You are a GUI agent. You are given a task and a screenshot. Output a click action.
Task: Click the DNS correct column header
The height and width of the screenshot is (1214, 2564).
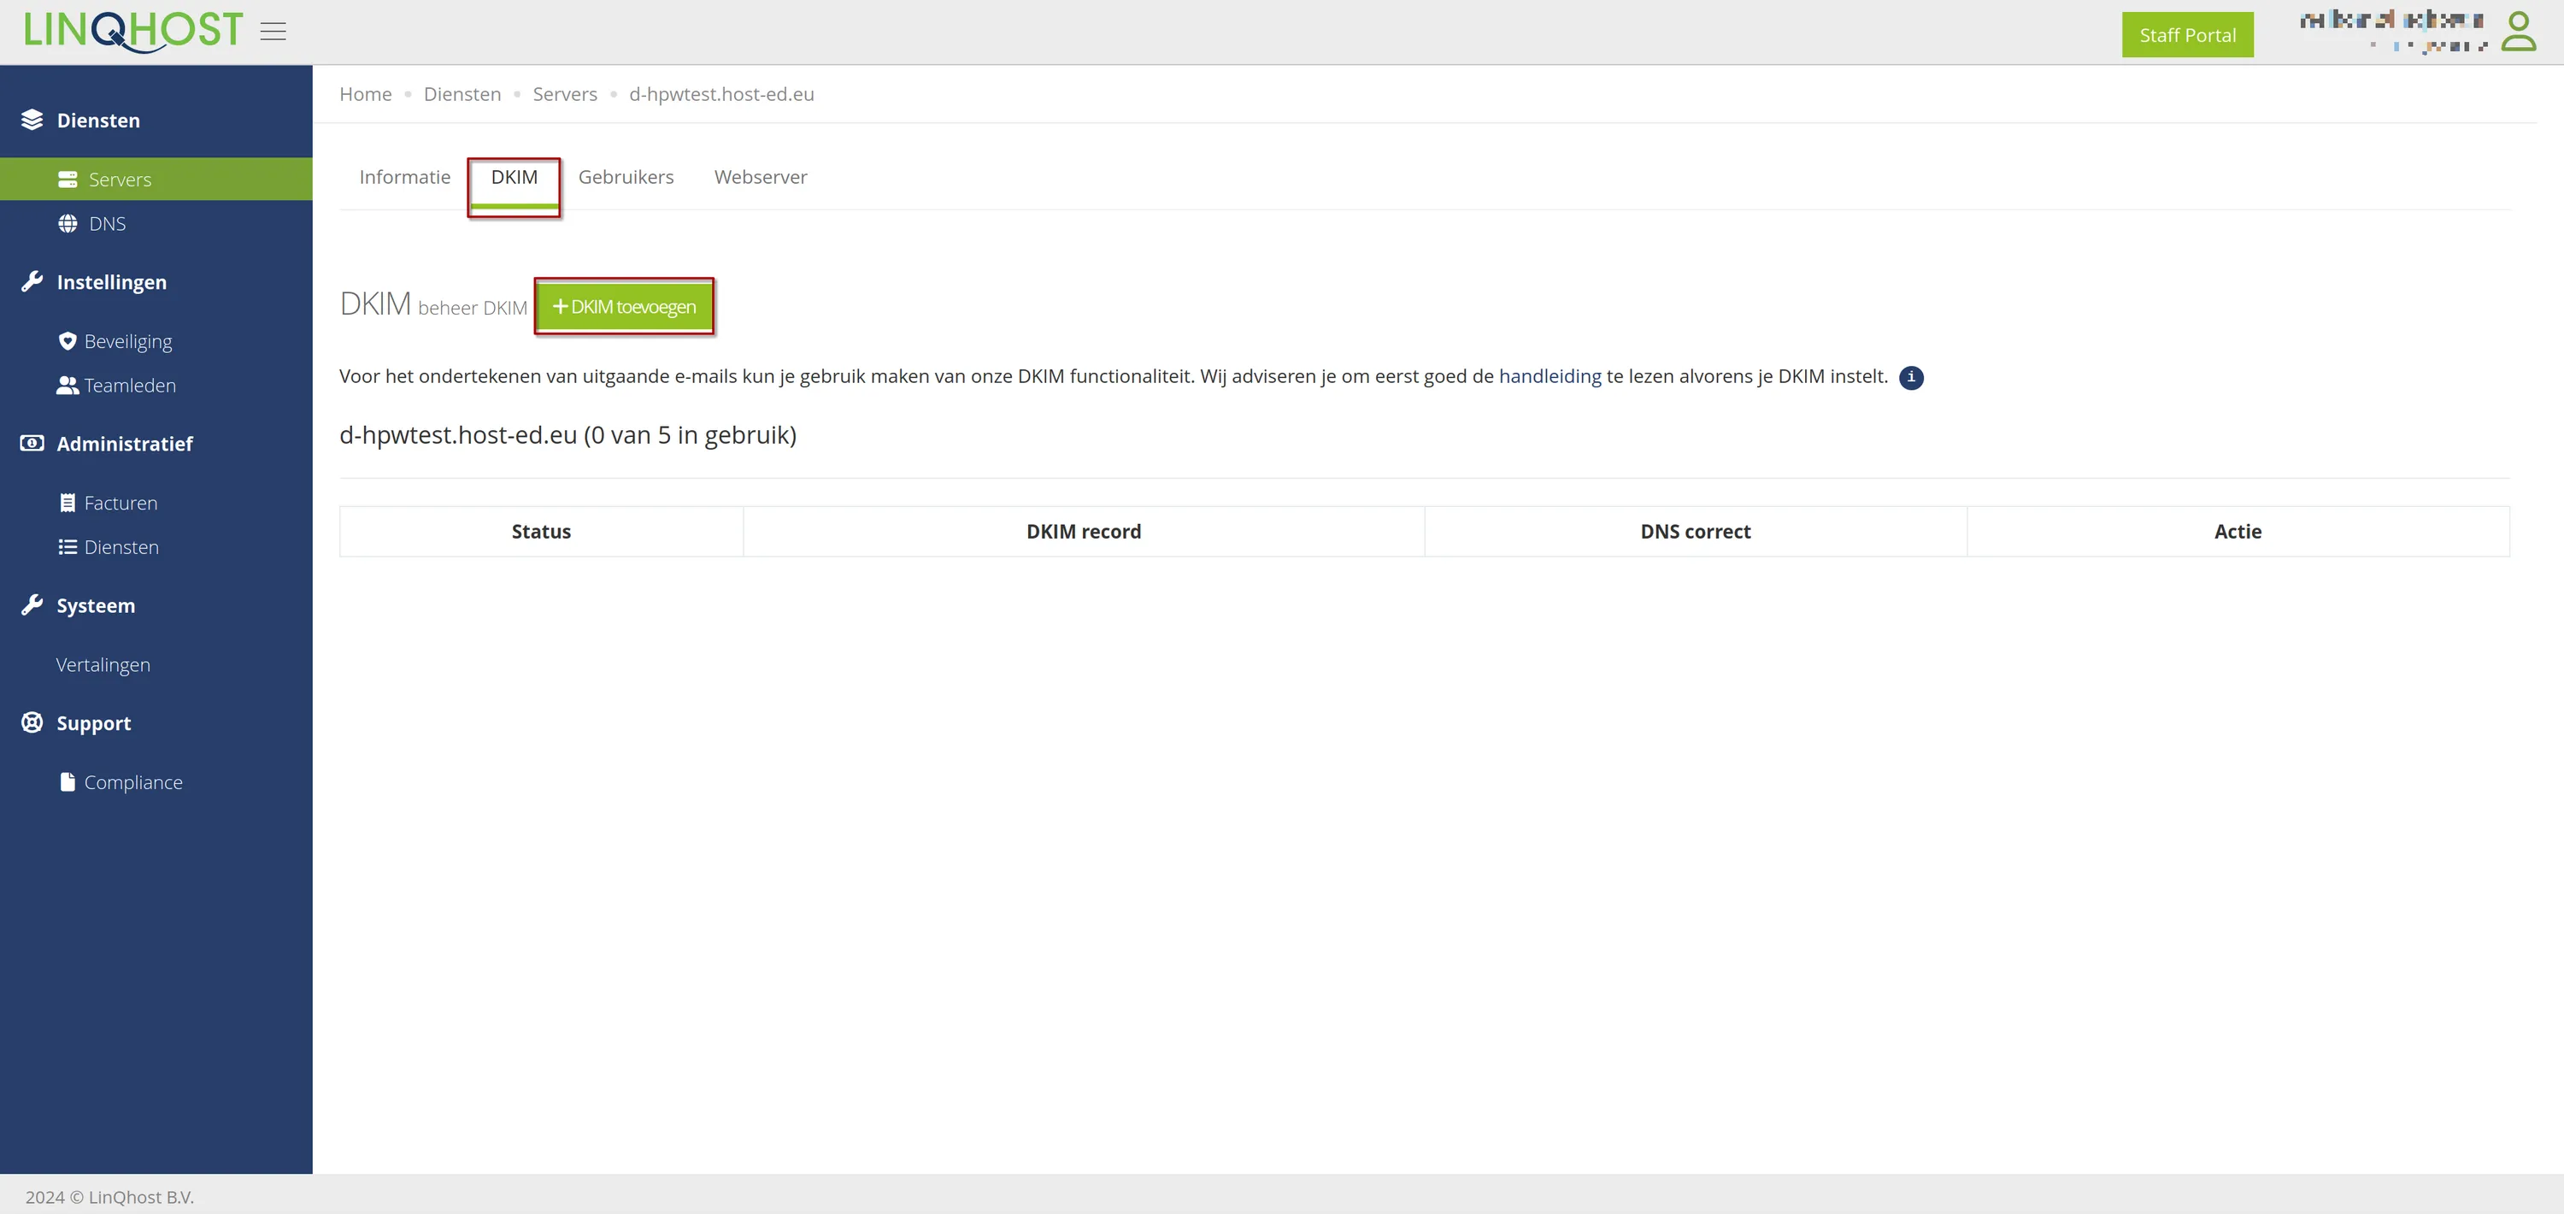(1695, 532)
